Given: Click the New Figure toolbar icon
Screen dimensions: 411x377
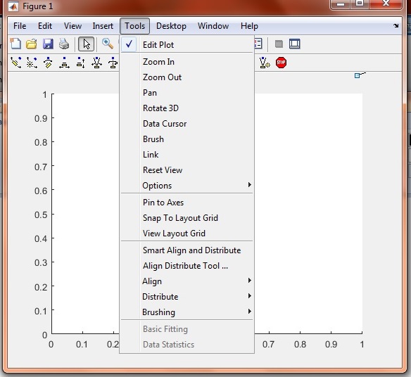Looking at the screenshot, I should coord(15,44).
